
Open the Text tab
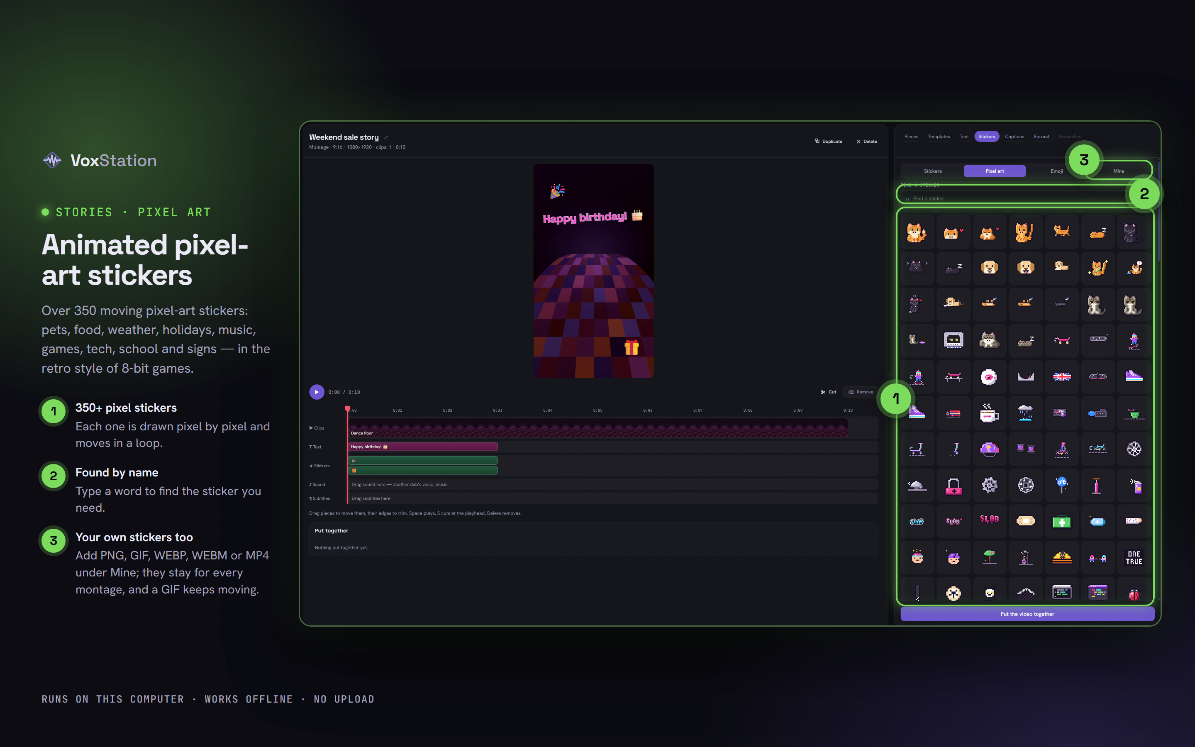point(964,137)
